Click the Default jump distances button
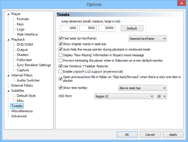The width and height of the screenshot is (188, 142). point(132,28)
